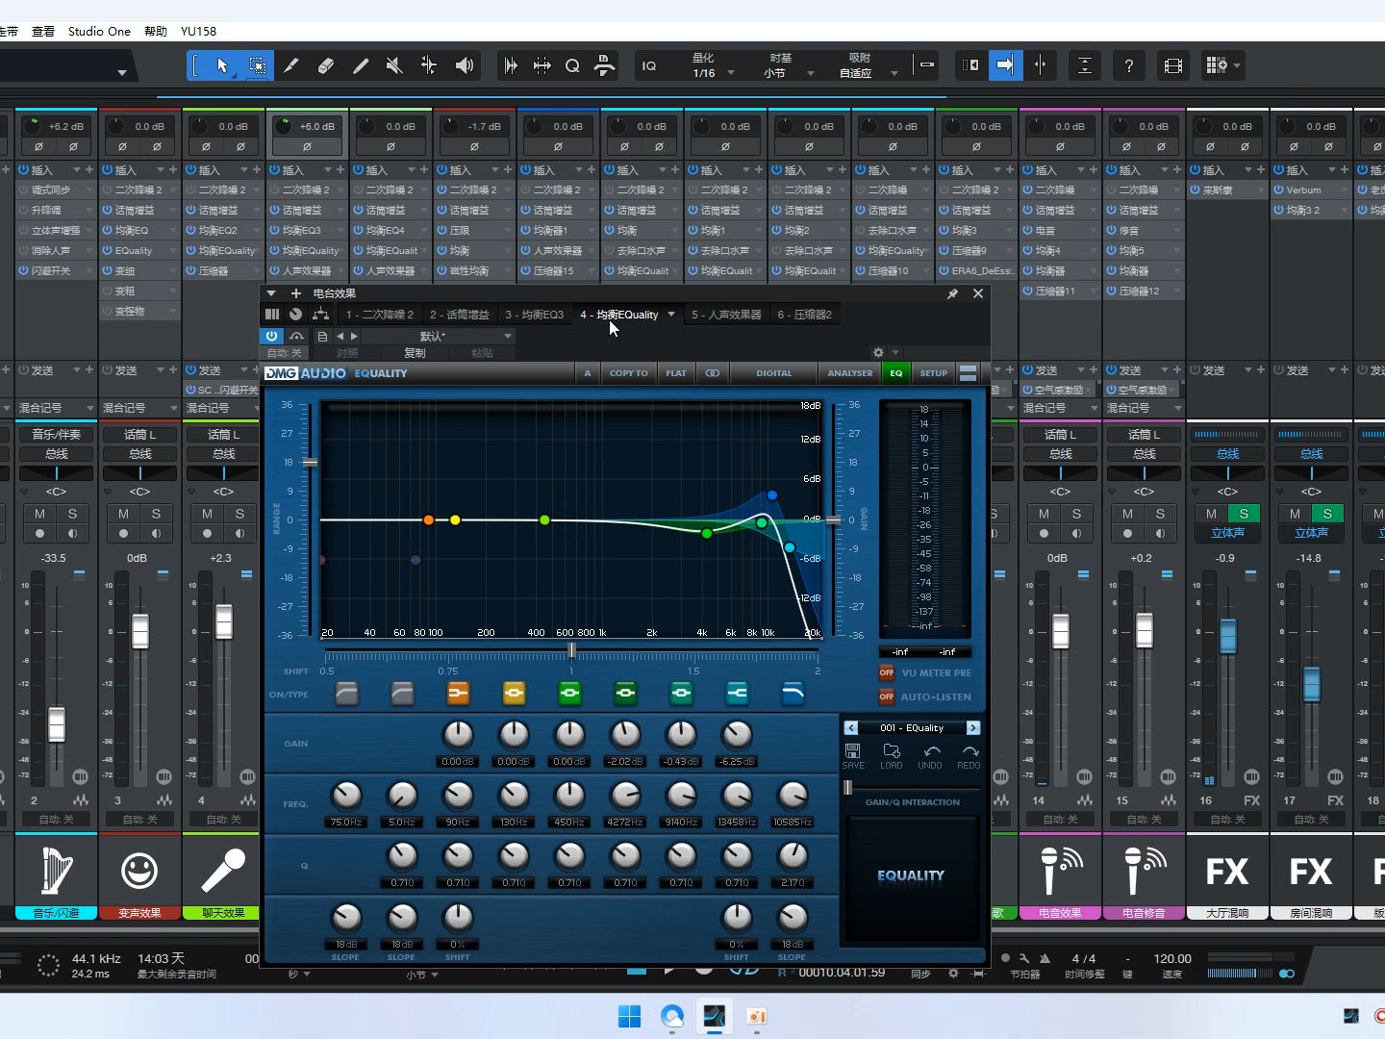Image resolution: width=1385 pixels, height=1039 pixels.
Task: Turn on VU METER PRE switch
Action: (x=887, y=672)
